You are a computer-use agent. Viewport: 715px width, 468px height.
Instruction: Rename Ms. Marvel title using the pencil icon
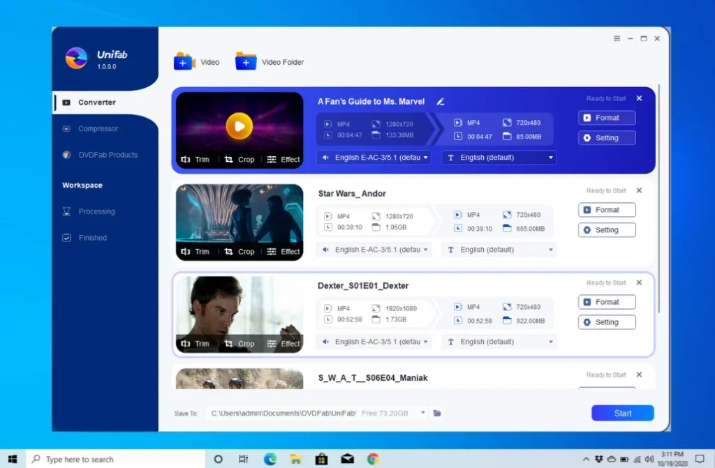click(x=441, y=101)
